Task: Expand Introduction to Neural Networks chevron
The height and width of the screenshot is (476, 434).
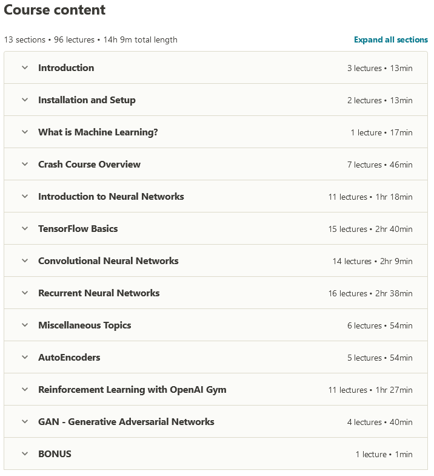Action: [x=25, y=197]
